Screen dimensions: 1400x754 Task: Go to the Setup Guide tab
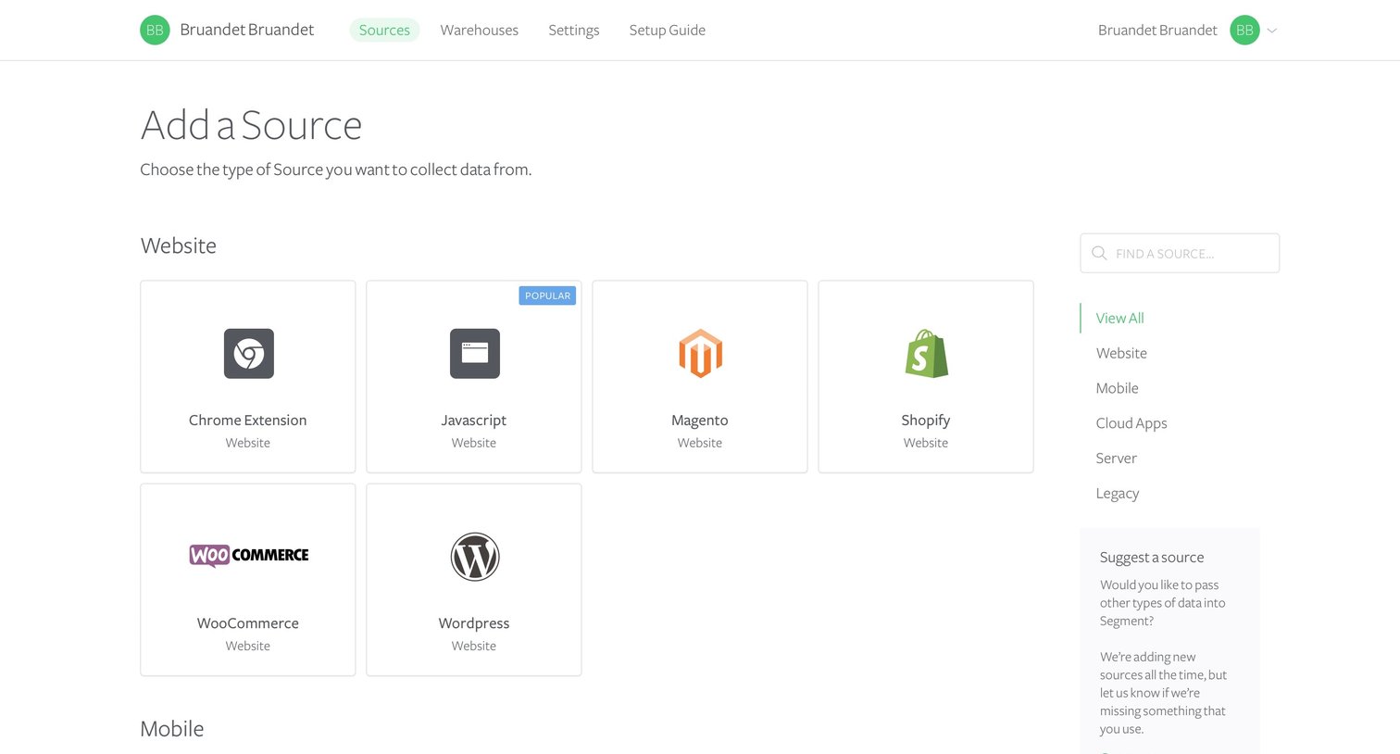pos(668,30)
